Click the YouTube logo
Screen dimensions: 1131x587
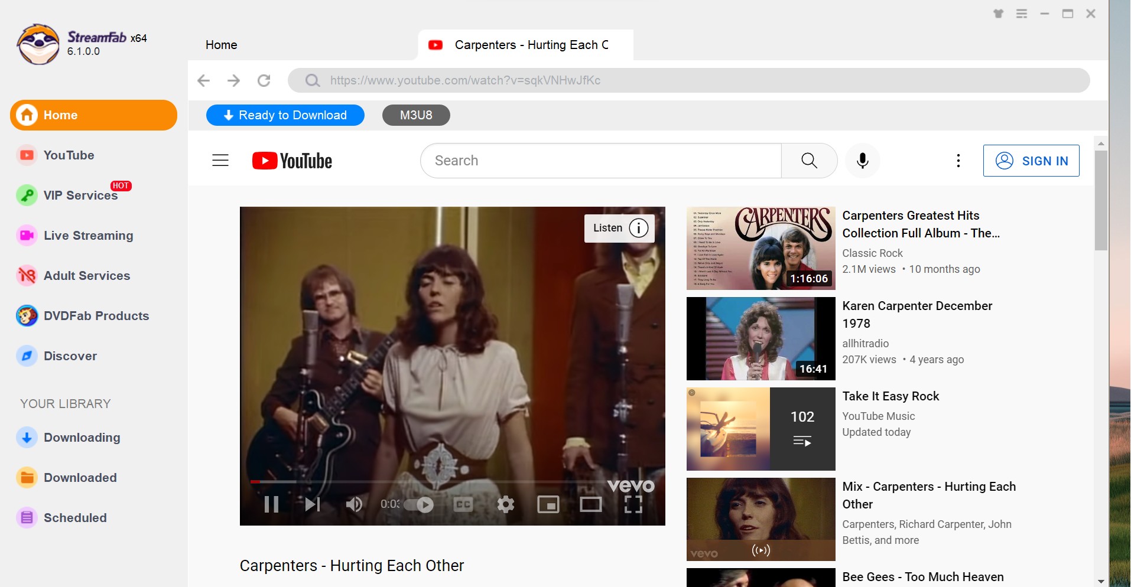pos(292,161)
